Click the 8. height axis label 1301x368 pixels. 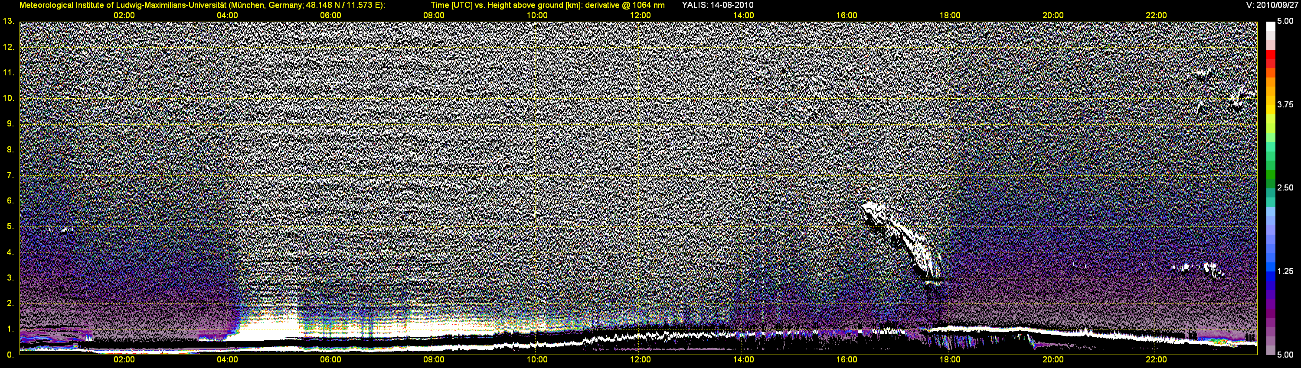coord(10,150)
